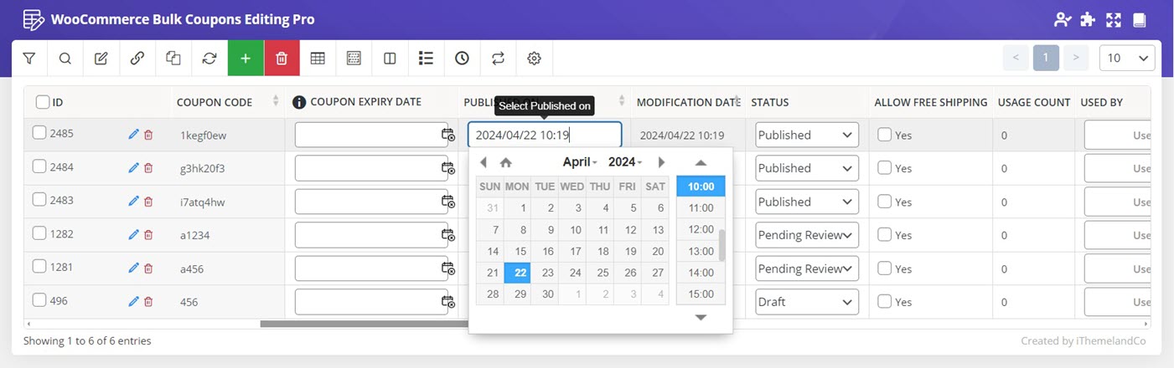Click the user check icon in header
The height and width of the screenshot is (368, 1174).
click(x=1063, y=19)
